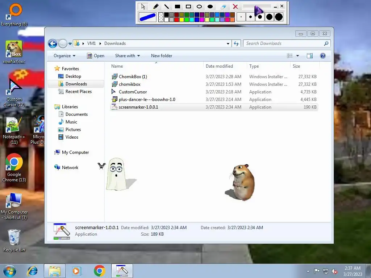Viewport: 371px width, 278px height.
Task: Expand the chevron before Downloads in address bar
Action: (x=100, y=43)
